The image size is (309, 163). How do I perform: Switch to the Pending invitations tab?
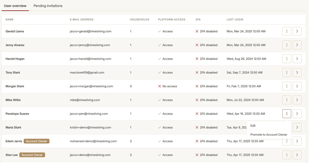48,6
